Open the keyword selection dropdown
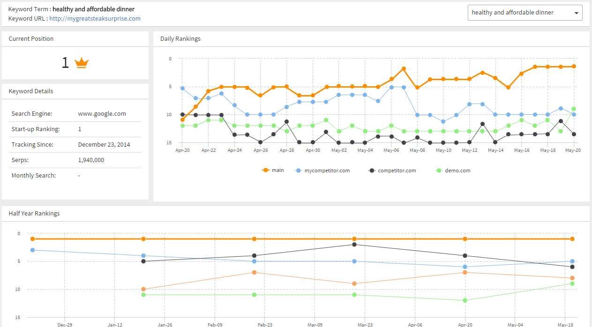 525,13
